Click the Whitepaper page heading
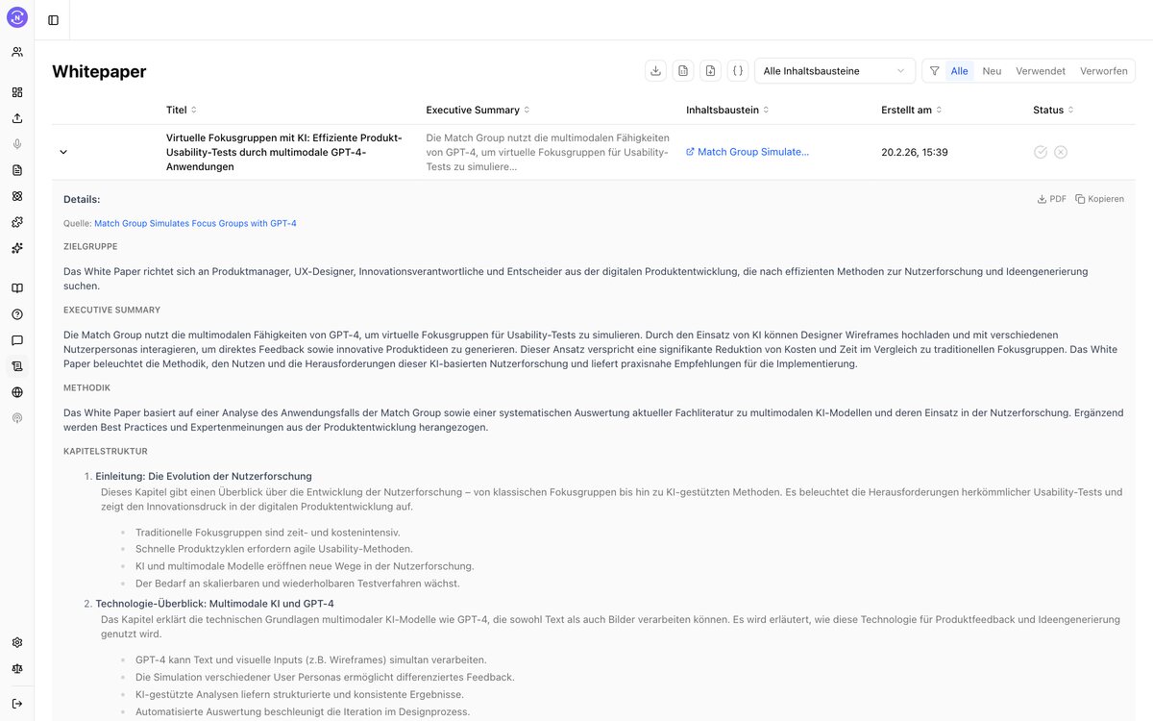Viewport: 1153px width, 721px height. 99,71
